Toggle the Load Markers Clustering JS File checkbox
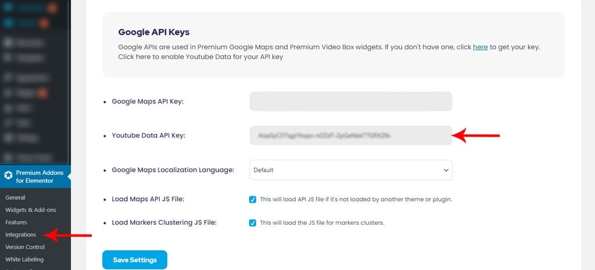The width and height of the screenshot is (595, 270). click(253, 223)
